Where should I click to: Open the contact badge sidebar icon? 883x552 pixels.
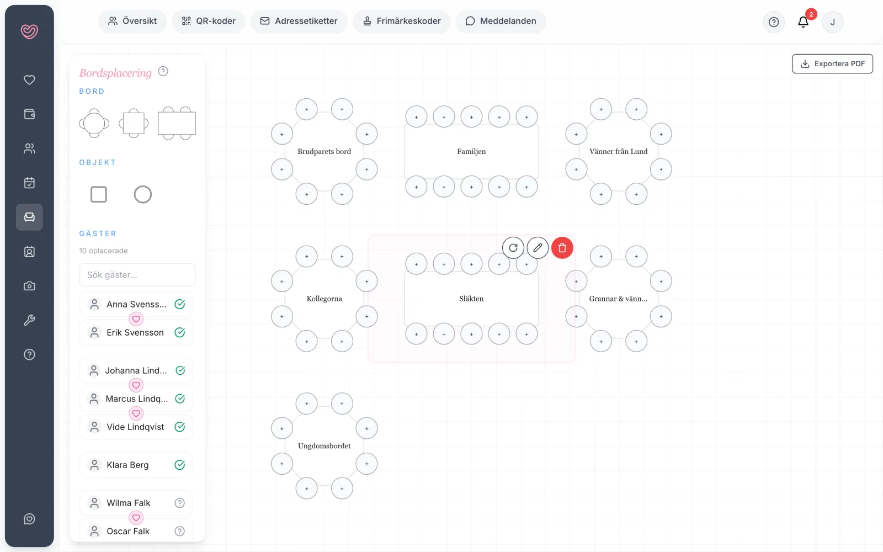[x=29, y=252]
